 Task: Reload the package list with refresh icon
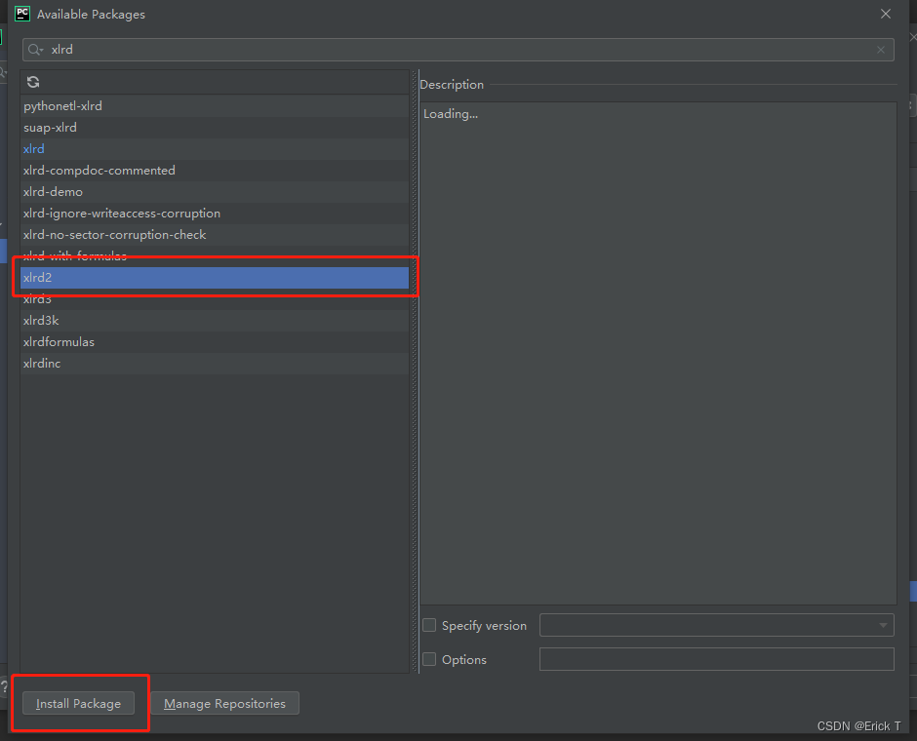coord(33,83)
